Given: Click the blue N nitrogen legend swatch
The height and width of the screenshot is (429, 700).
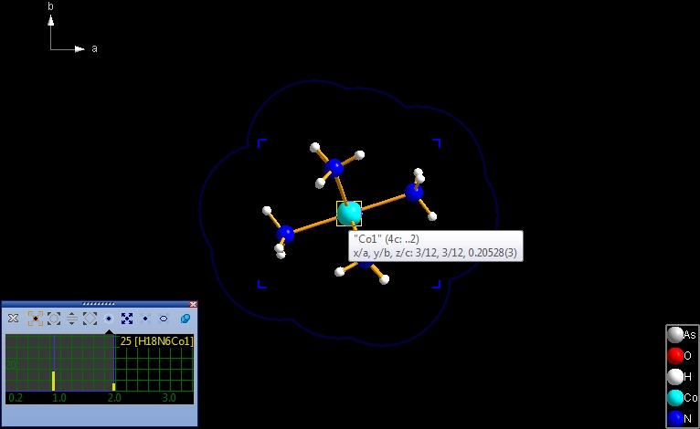Looking at the screenshot, I should (675, 418).
